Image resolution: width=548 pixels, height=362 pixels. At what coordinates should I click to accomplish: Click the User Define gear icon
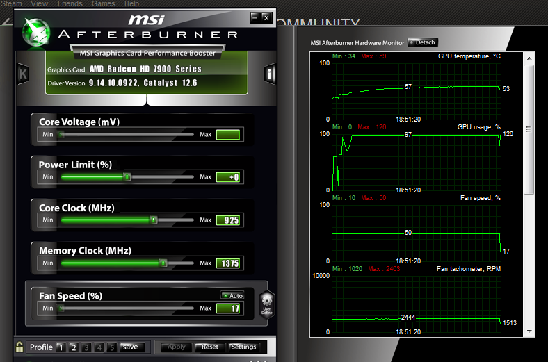tap(267, 304)
